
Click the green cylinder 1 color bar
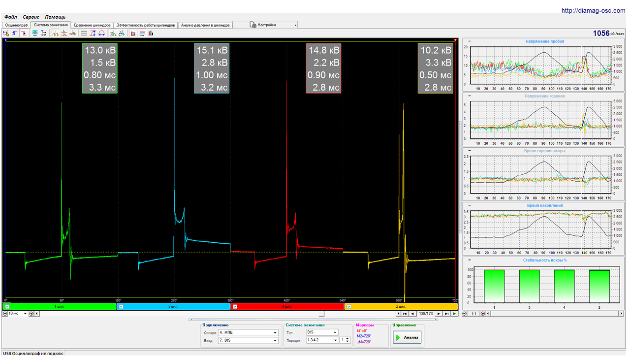pos(60,306)
